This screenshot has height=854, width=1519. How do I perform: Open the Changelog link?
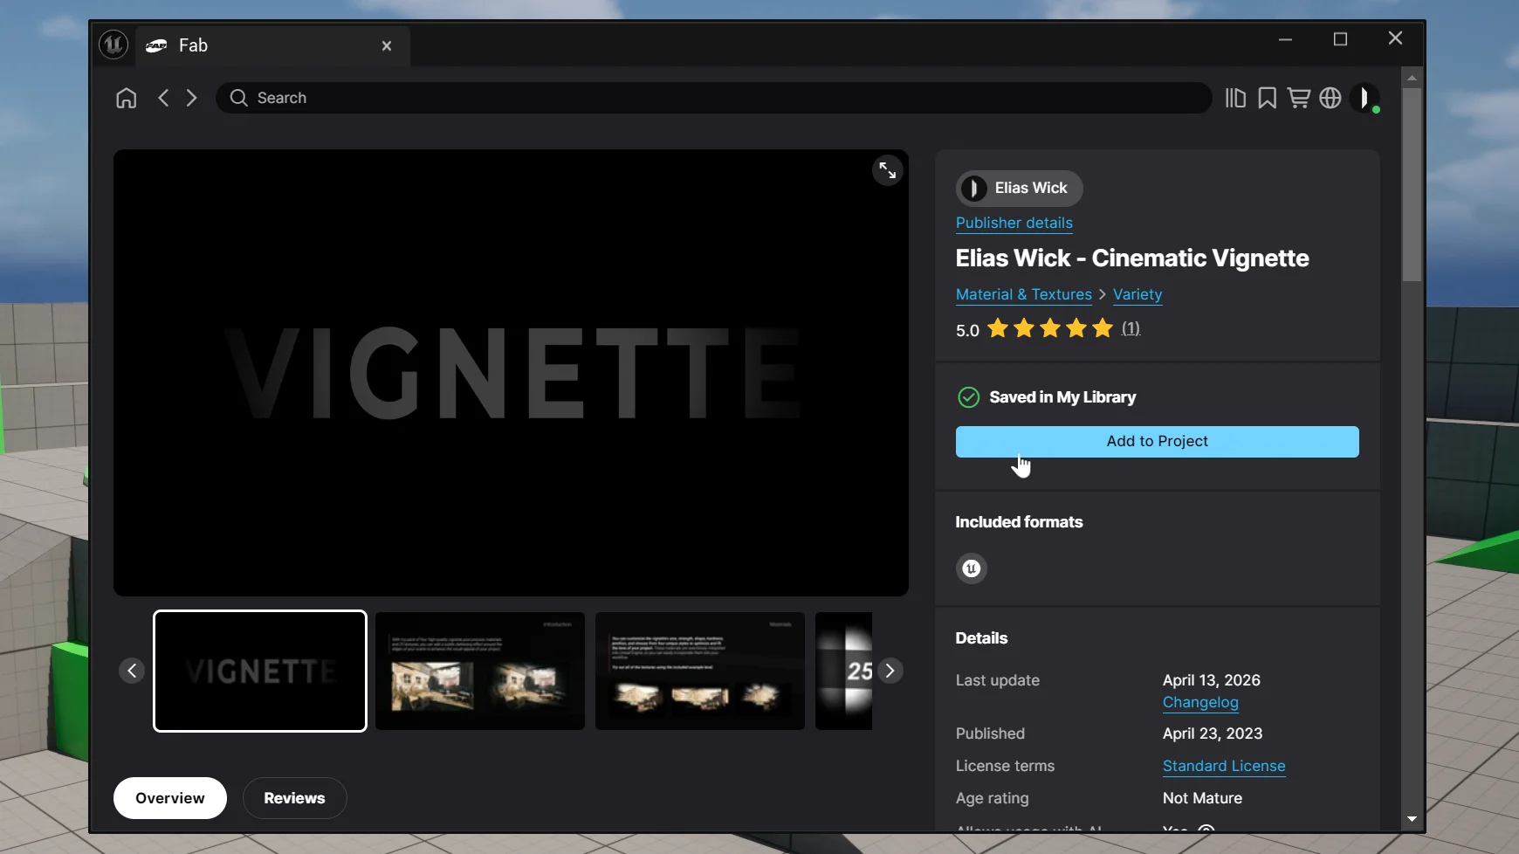click(x=1200, y=702)
